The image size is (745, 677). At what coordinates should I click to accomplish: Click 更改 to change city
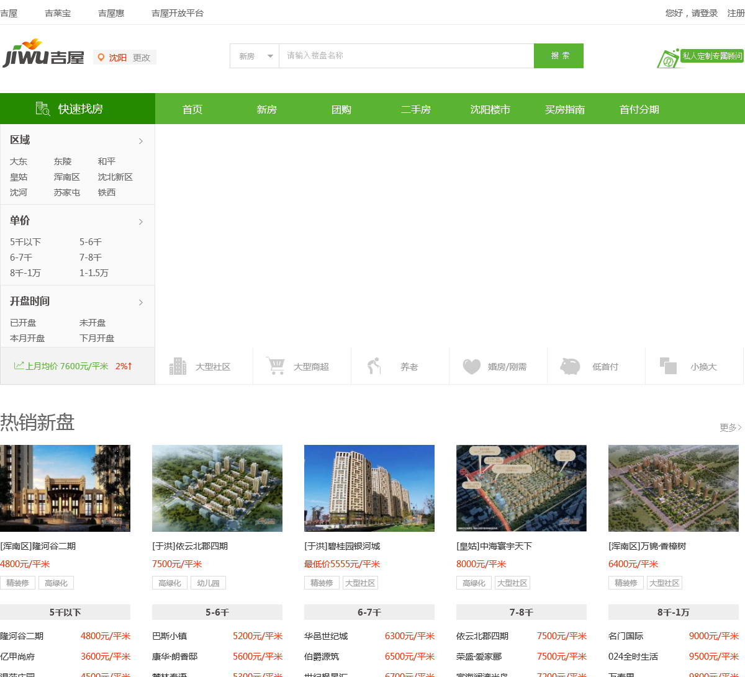click(142, 58)
